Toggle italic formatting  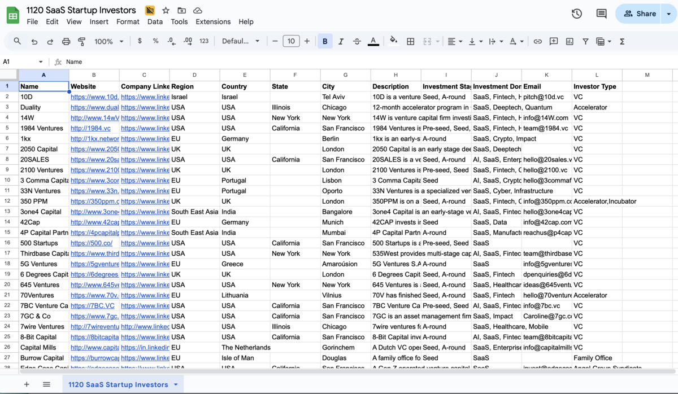(x=341, y=41)
